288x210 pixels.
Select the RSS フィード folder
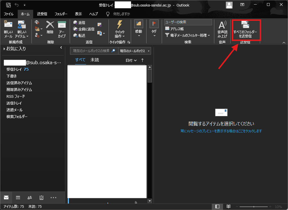point(16,96)
